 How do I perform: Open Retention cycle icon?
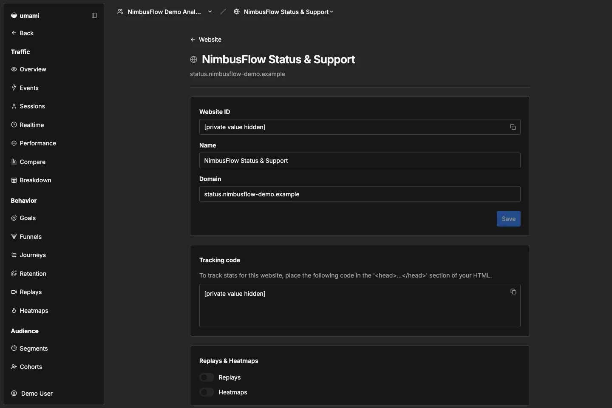click(x=14, y=273)
